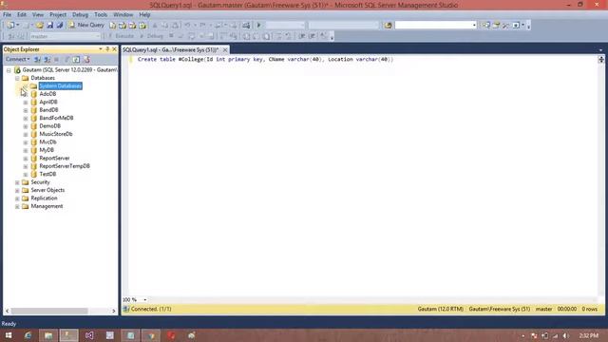Expand the MusicStoreDb database node
The width and height of the screenshot is (608, 342).
pyautogui.click(x=26, y=135)
